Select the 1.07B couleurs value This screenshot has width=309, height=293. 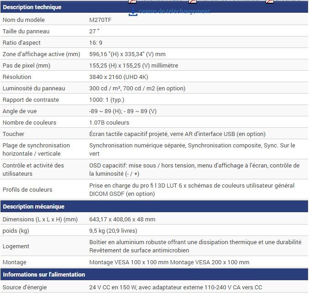coord(109,123)
